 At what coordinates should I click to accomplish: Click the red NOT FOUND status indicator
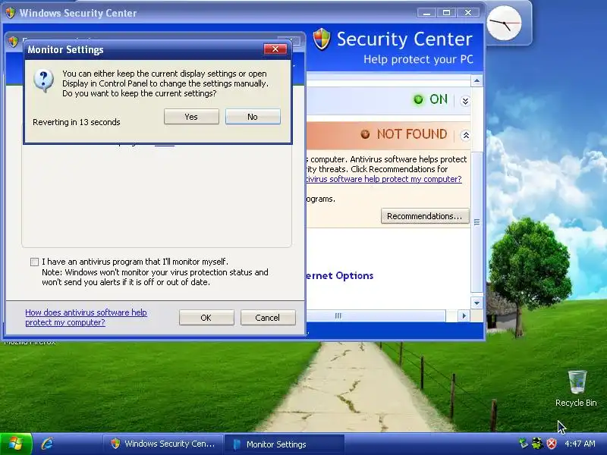pos(365,134)
